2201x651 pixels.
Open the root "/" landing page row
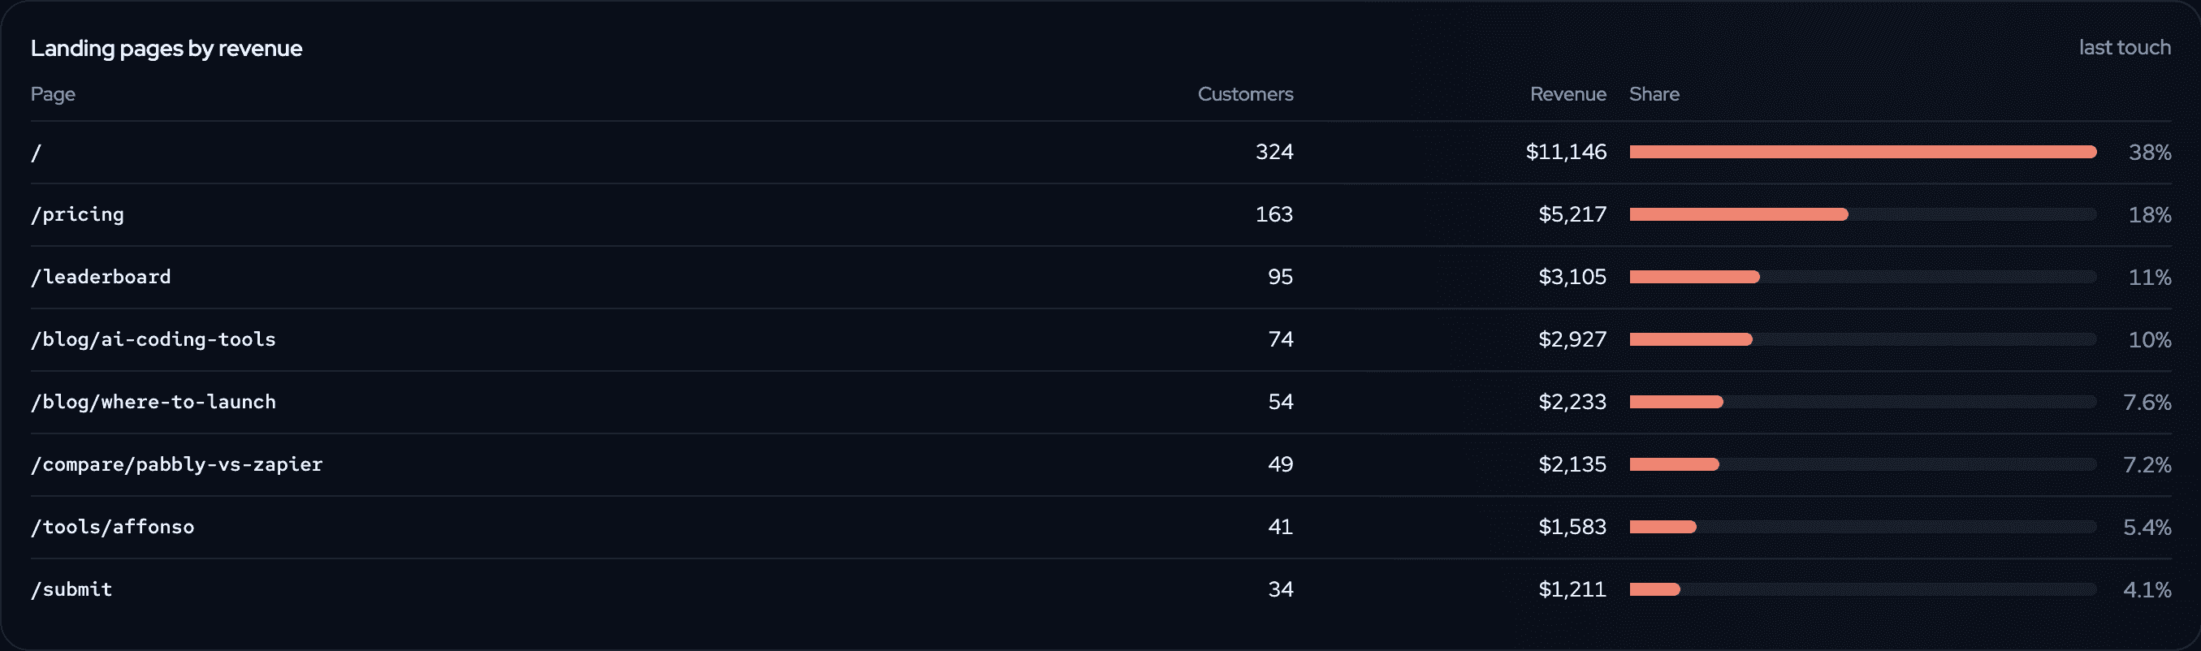[1100, 152]
